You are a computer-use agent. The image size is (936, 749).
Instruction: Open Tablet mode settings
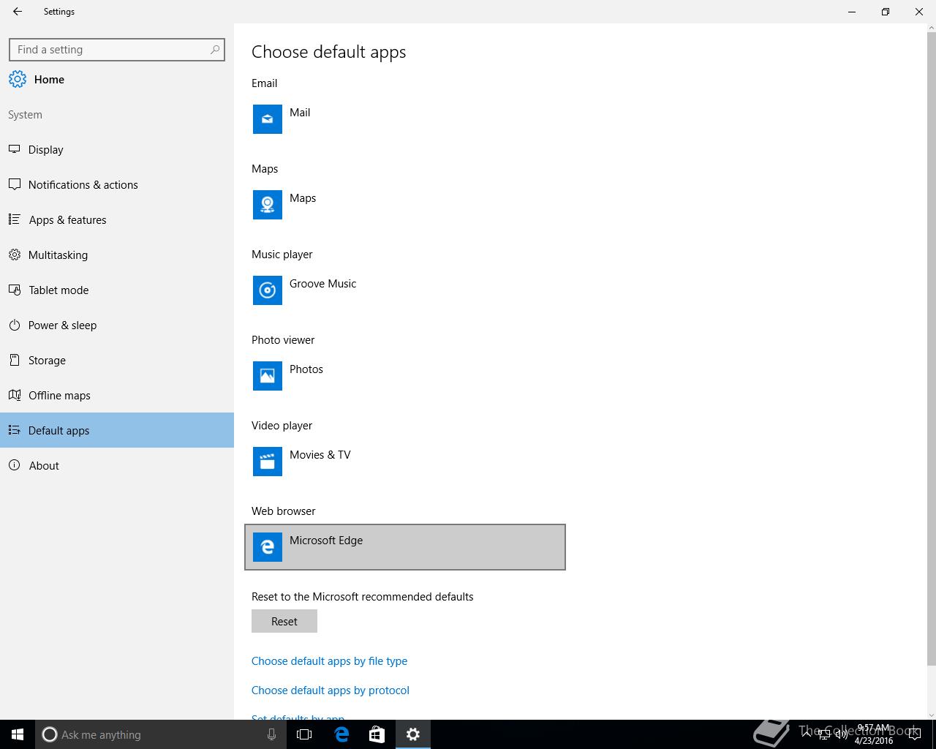[117, 290]
